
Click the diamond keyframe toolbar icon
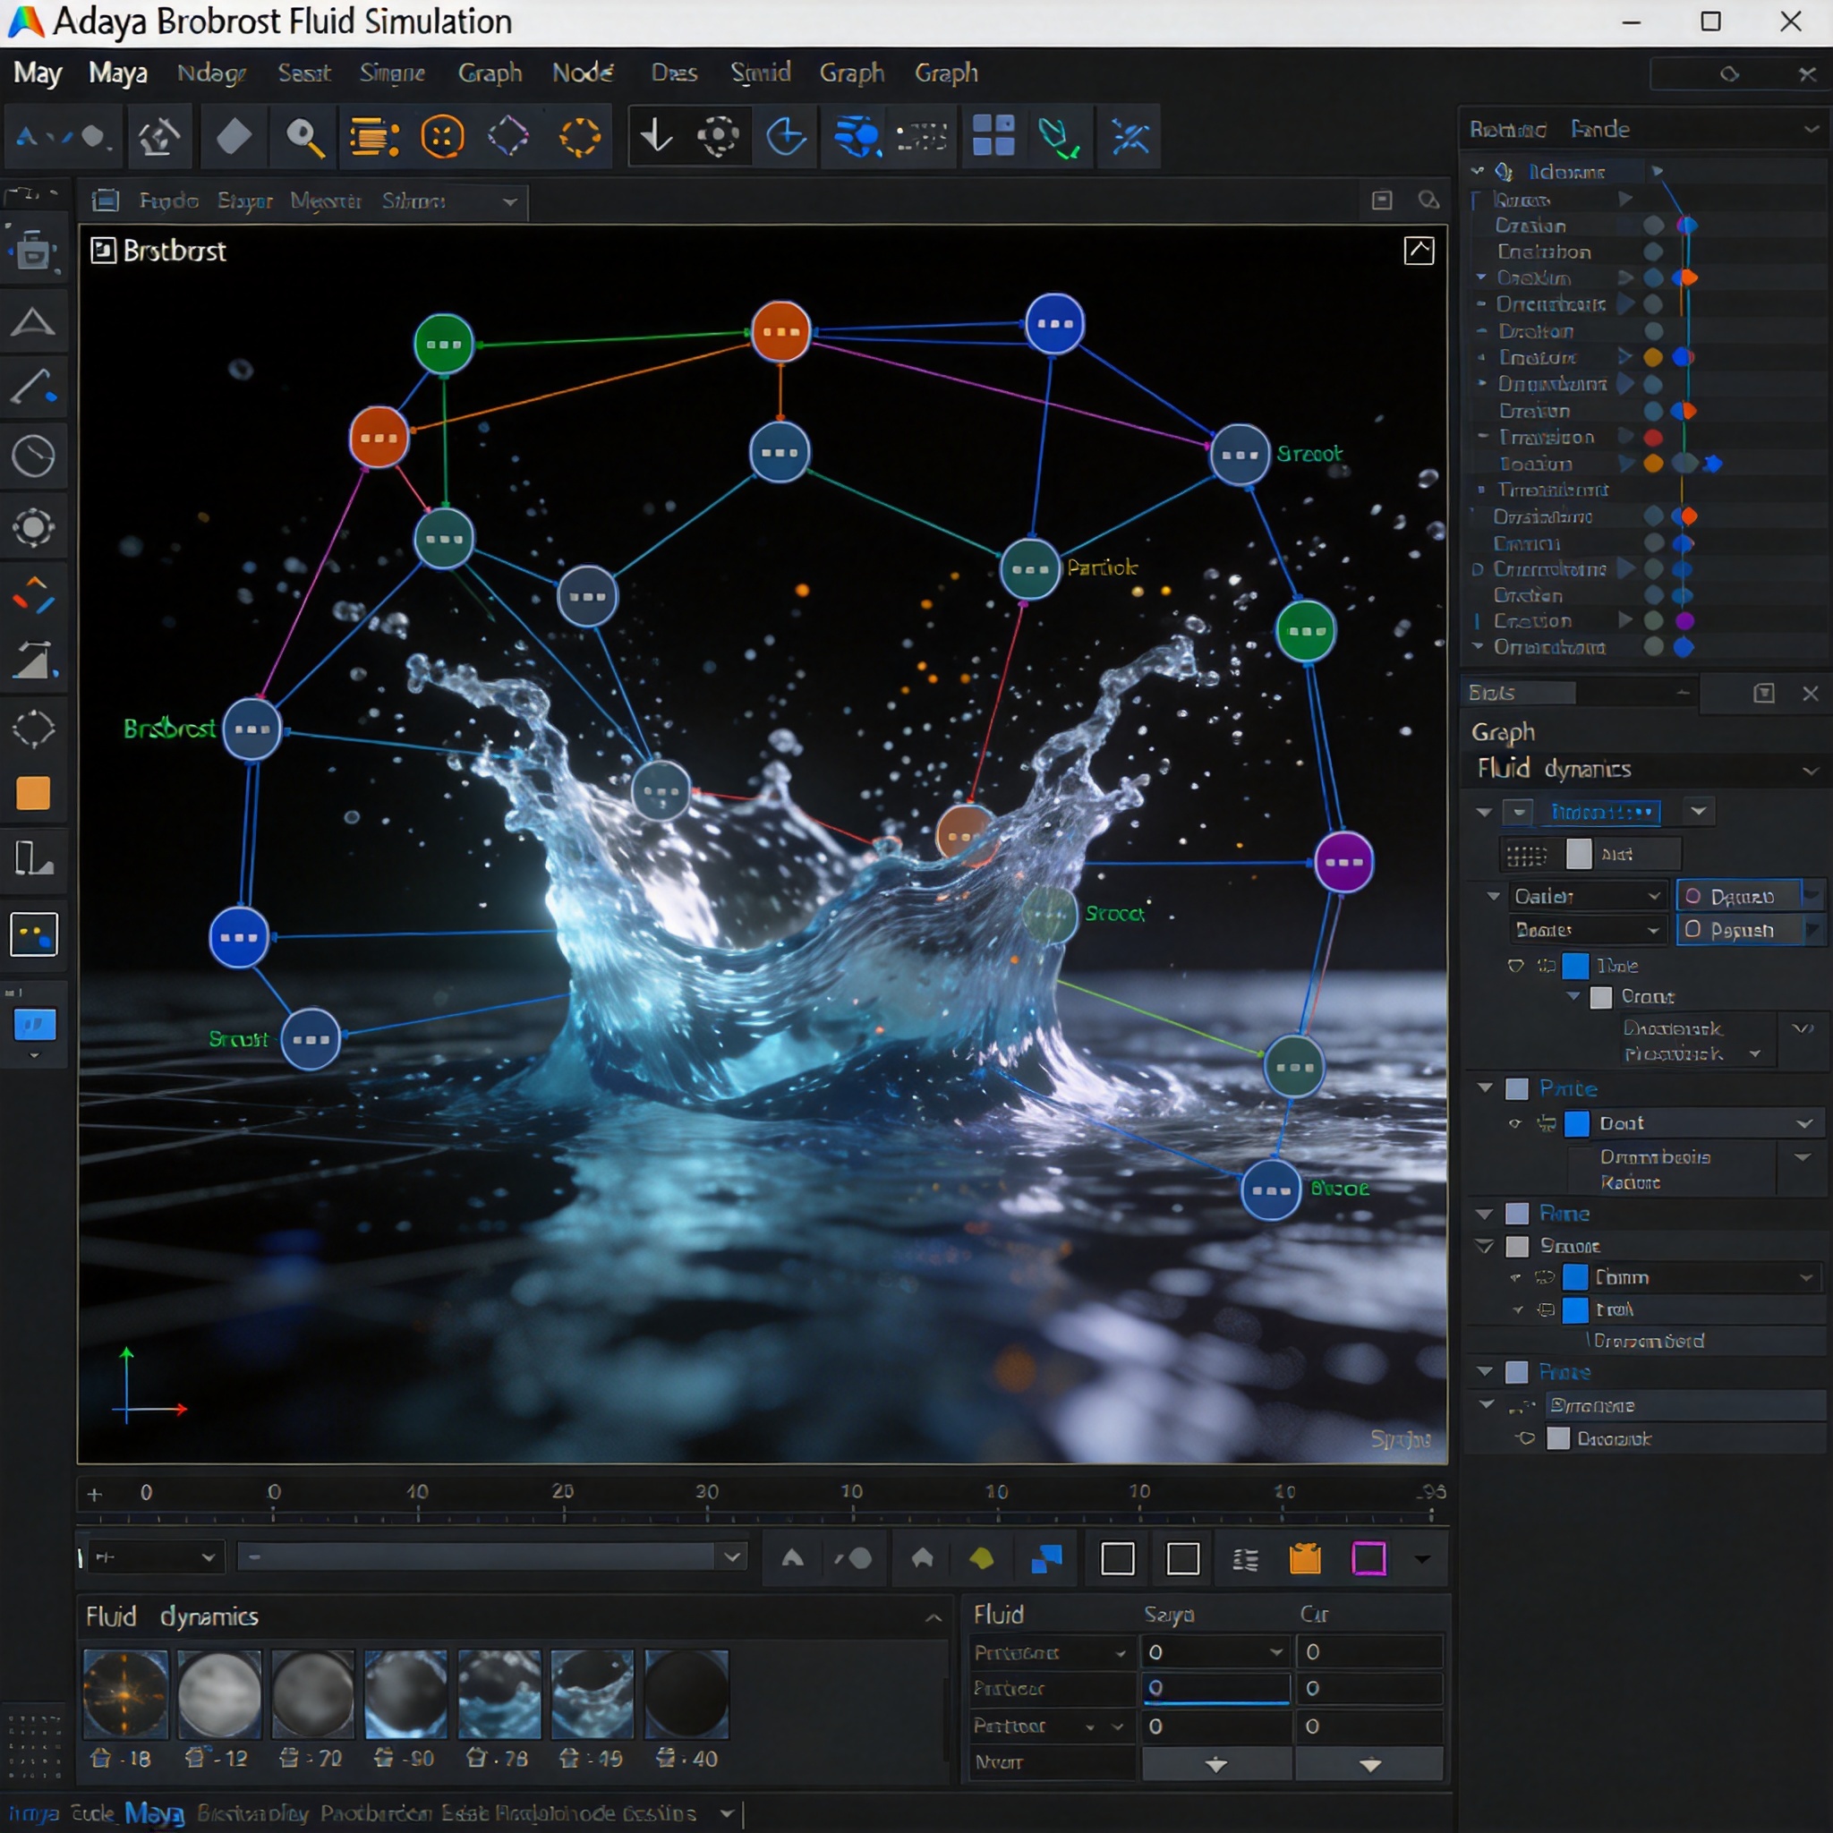click(x=234, y=138)
